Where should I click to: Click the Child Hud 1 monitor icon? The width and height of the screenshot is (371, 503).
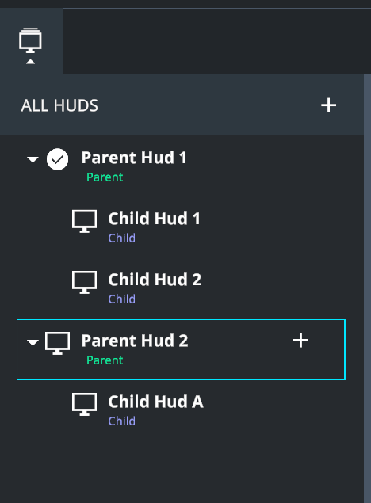pyautogui.click(x=84, y=221)
